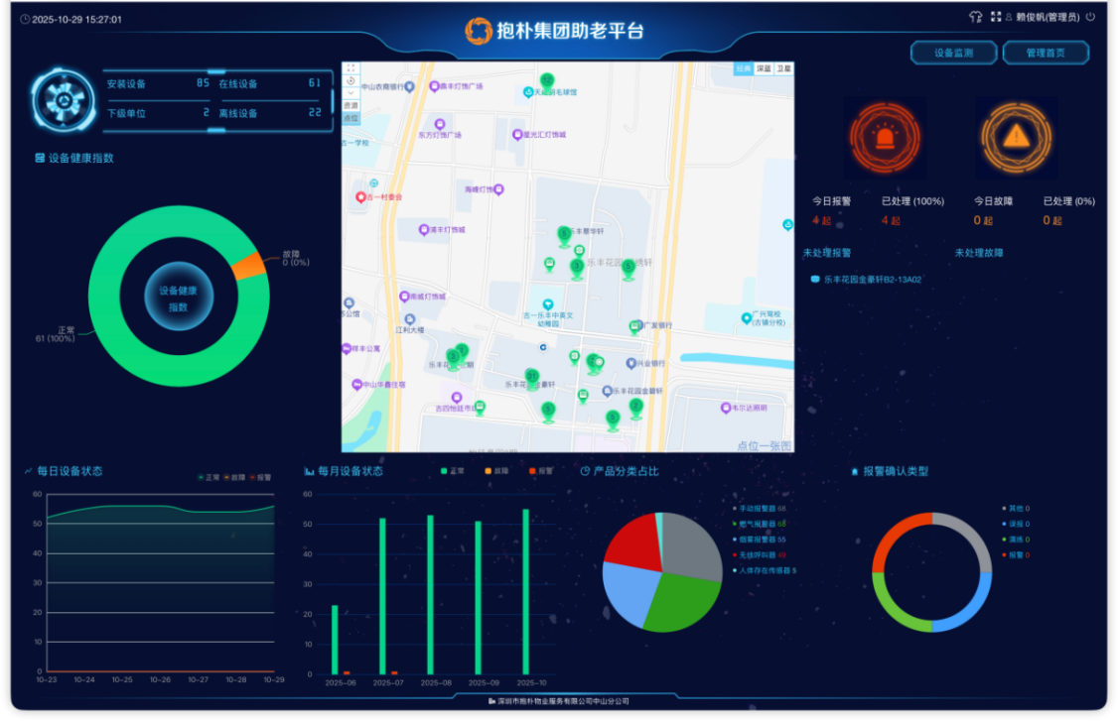Click the customer service headset icon in header
The image size is (1118, 721).
click(x=977, y=17)
